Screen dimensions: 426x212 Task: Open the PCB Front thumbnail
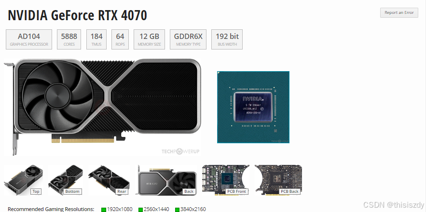tap(225, 180)
